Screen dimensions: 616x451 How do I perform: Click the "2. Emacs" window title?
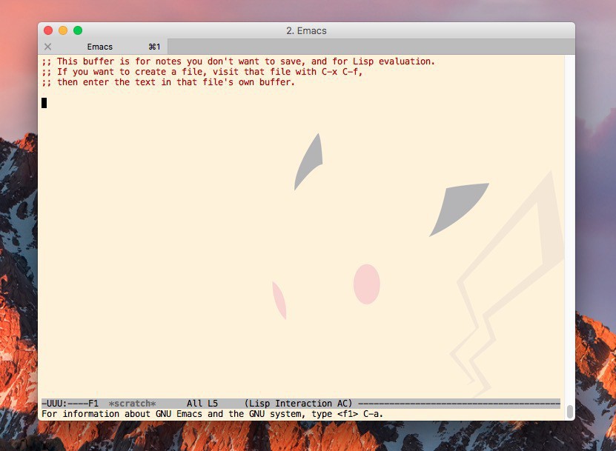tap(306, 30)
